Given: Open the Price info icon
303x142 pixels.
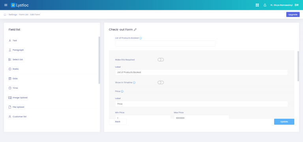Looking at the screenshot, I should (122, 92).
